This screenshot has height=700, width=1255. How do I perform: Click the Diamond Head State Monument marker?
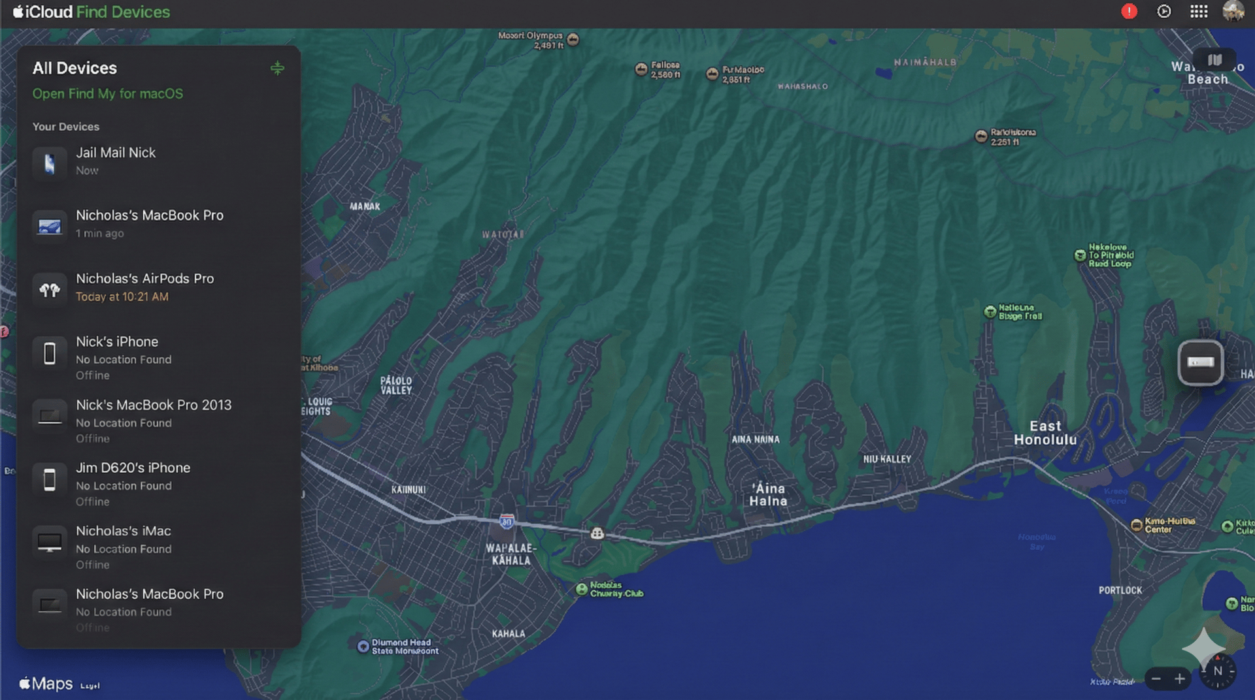pos(363,646)
